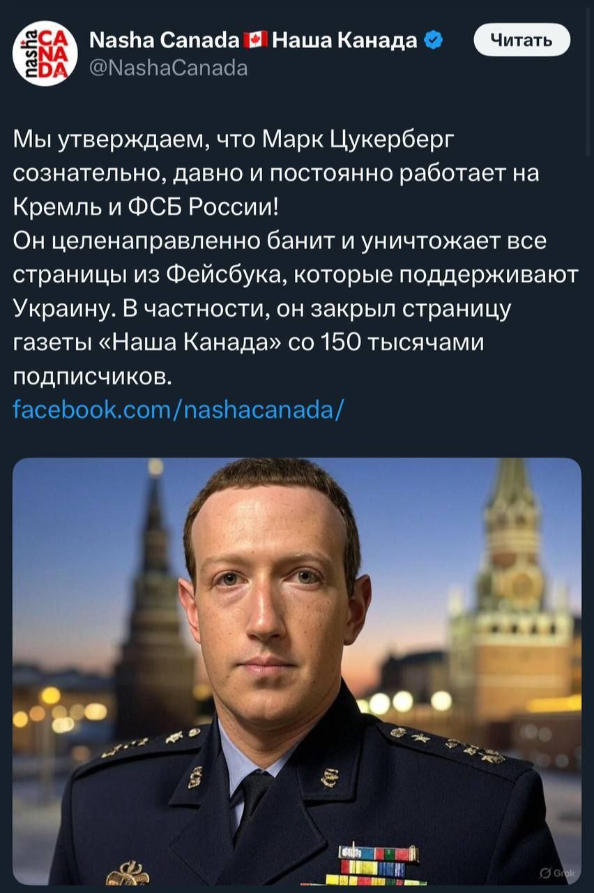Tap the Читать follow button
The width and height of the screenshot is (594, 893).
coord(522,40)
